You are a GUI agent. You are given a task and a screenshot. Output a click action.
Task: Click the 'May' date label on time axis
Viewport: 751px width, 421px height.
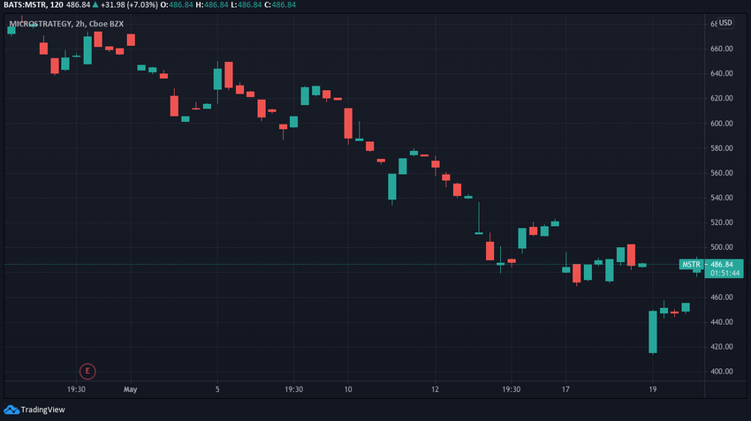[130, 389]
